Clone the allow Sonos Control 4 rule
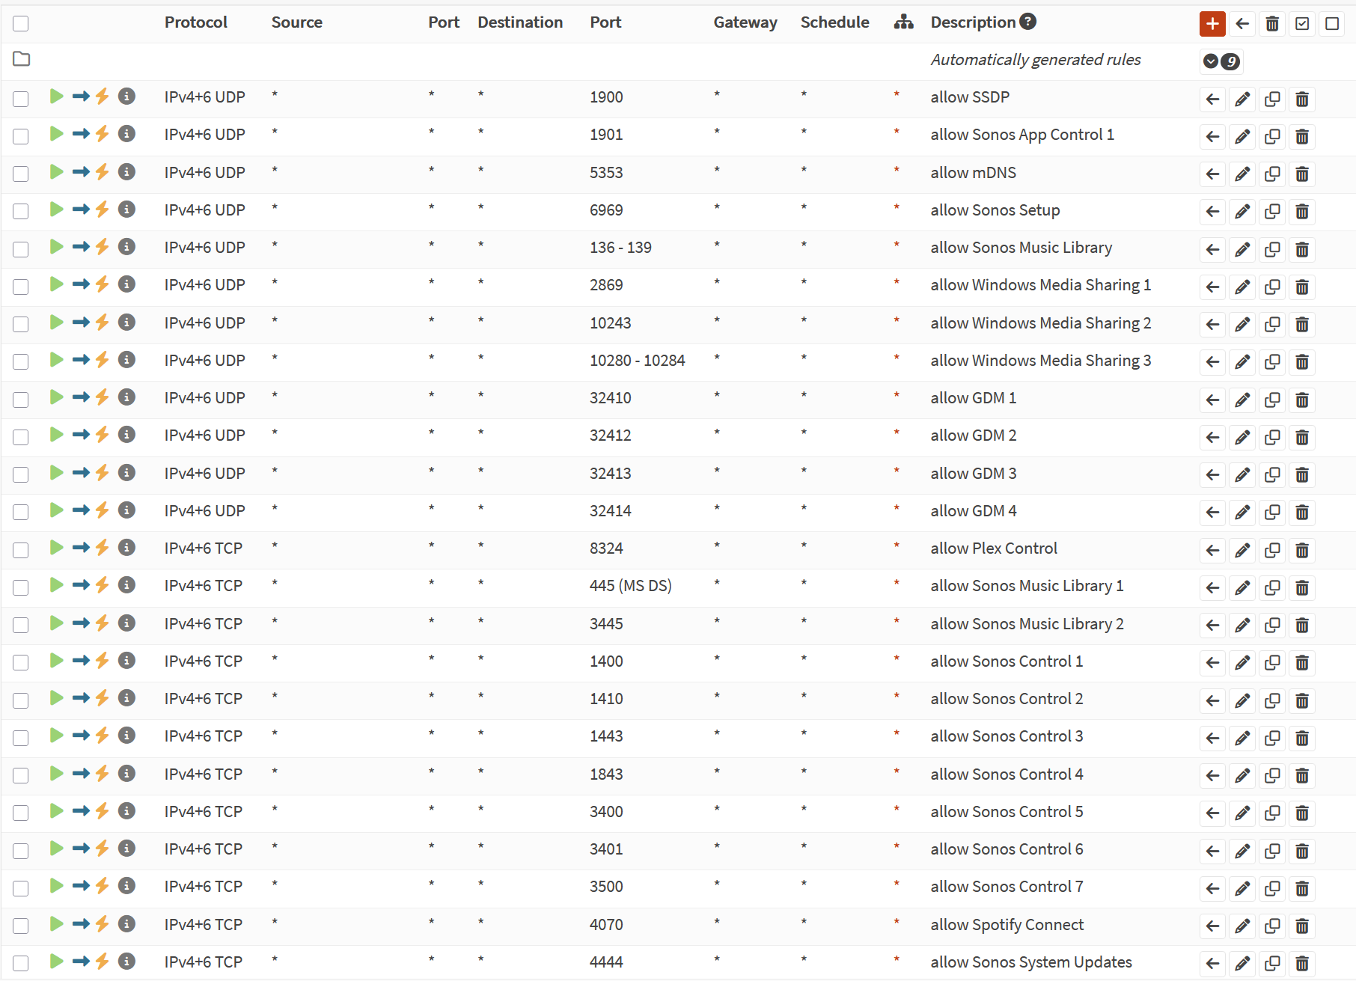Screen dimensions: 1356x981 (1272, 775)
